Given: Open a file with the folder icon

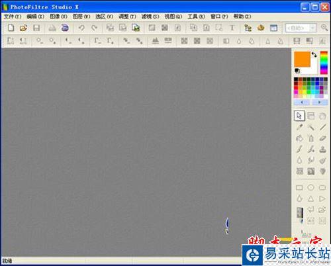Looking at the screenshot, I should 23,28.
